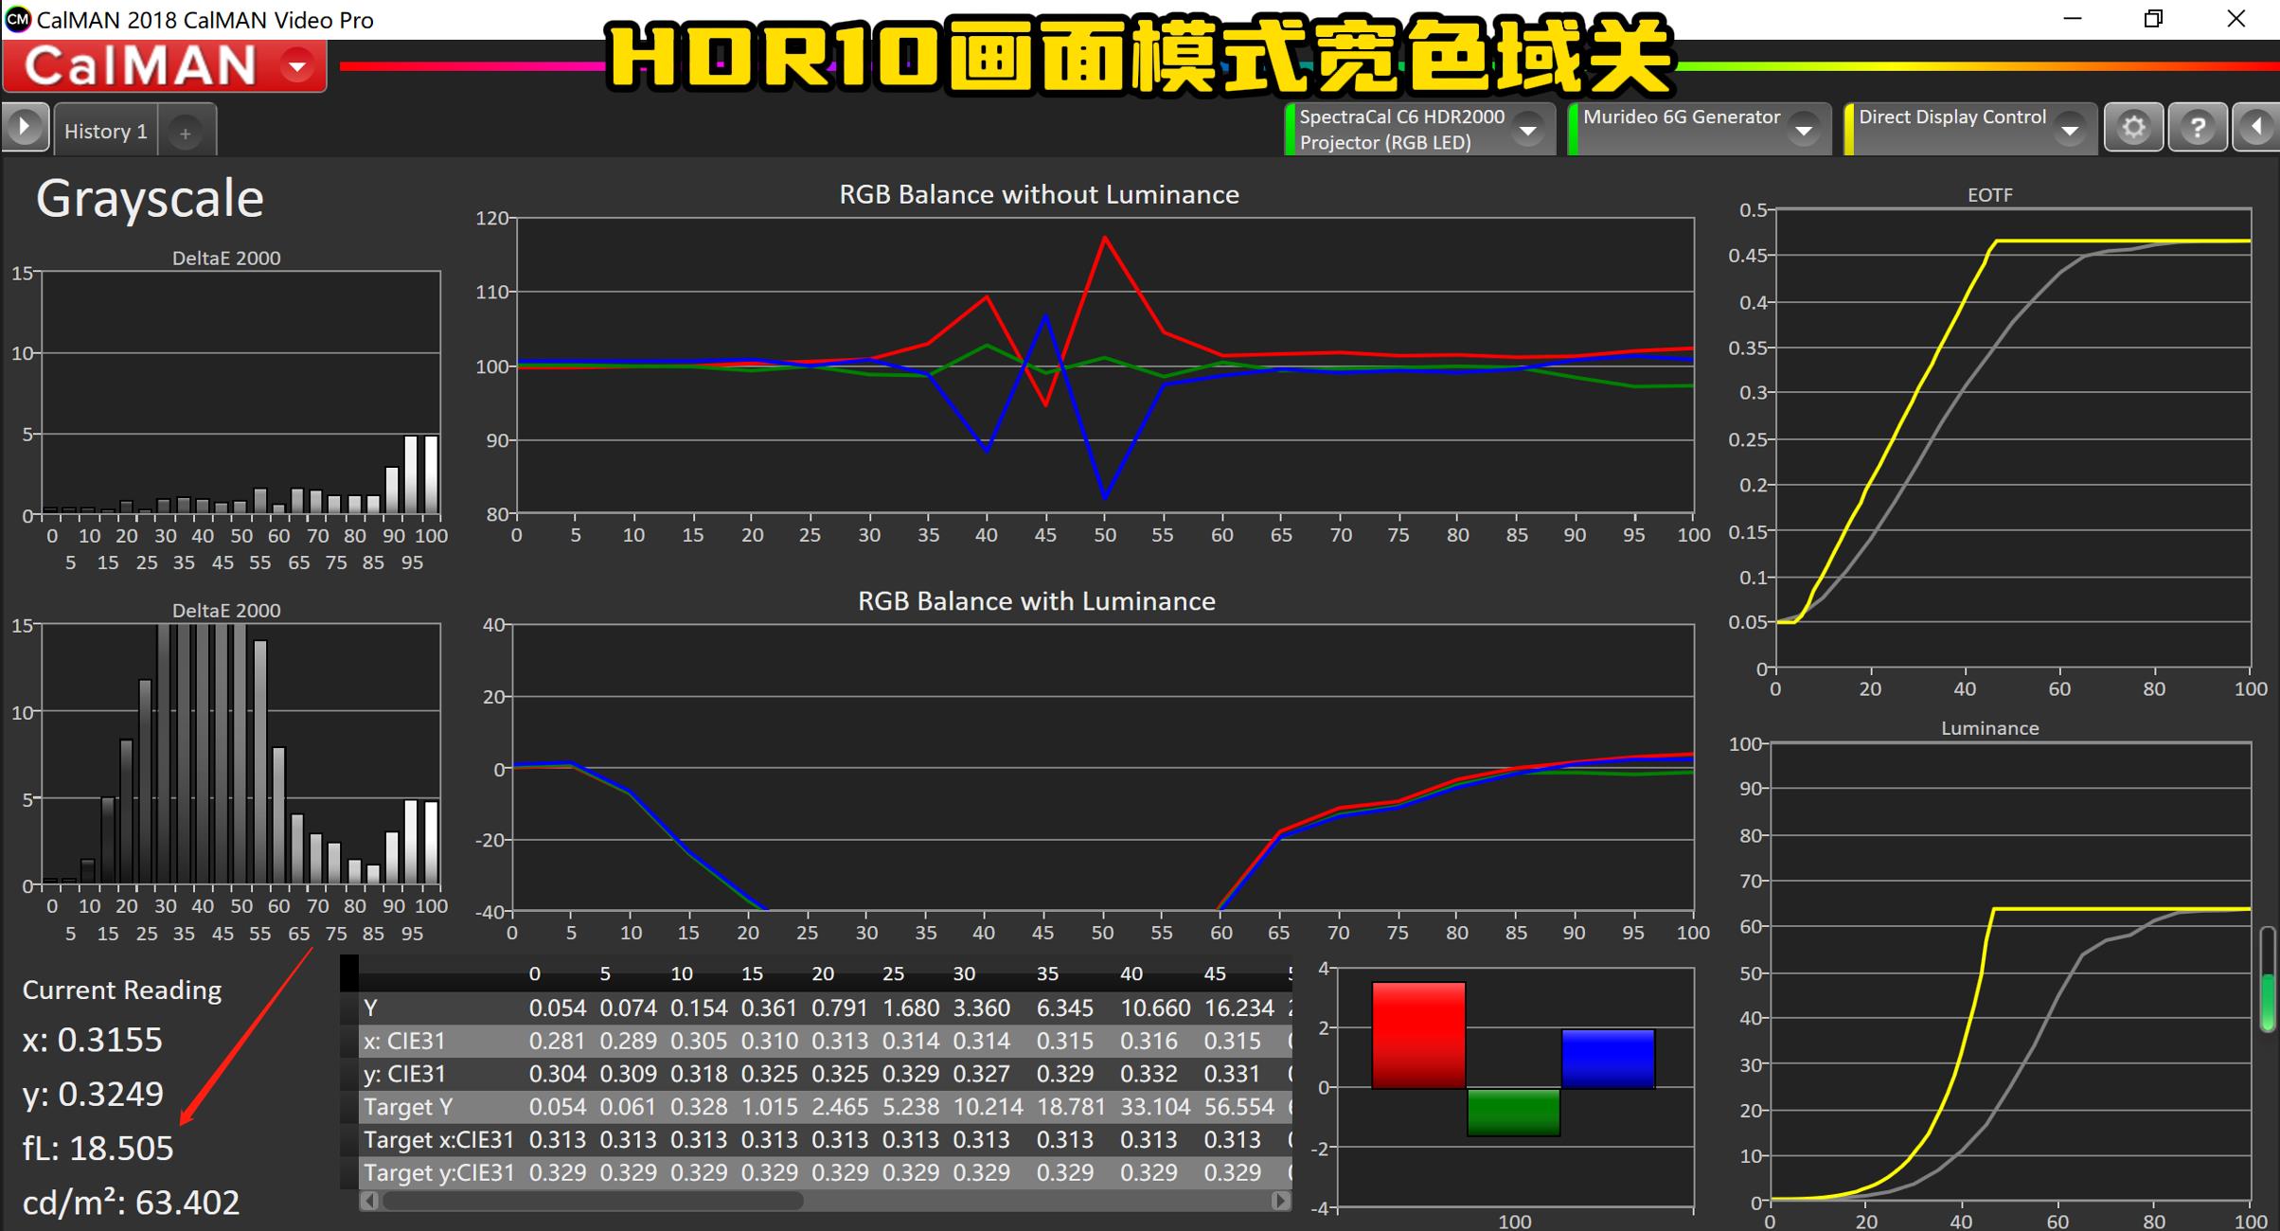Click the vertical slider on the right edge
Image resolution: width=2280 pixels, height=1231 pixels.
[2267, 975]
